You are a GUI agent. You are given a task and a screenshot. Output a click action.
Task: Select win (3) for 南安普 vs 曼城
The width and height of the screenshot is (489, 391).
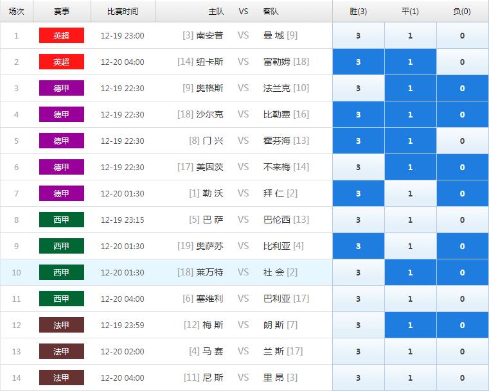point(359,35)
